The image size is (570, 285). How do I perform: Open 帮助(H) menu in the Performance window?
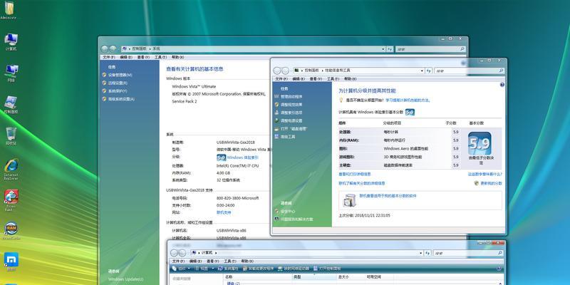350,79
